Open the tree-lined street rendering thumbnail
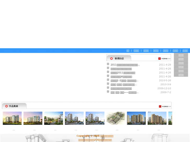This screenshot has width=190, height=142. tap(54, 118)
